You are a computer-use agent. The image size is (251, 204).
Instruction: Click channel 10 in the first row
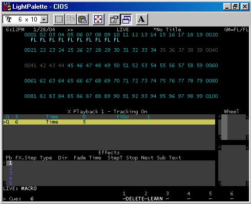point(116,35)
